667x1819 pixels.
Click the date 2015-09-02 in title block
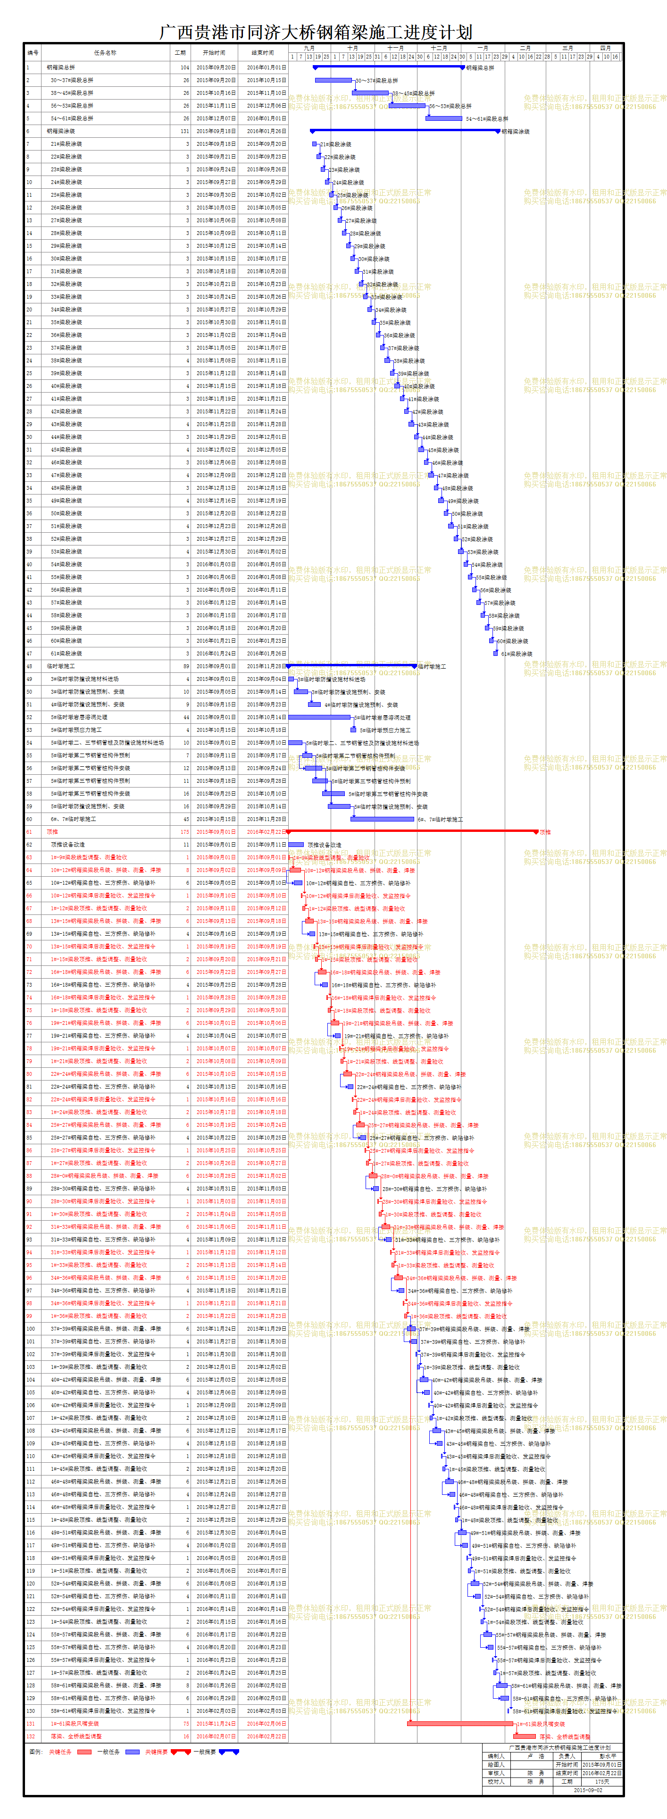click(x=588, y=1790)
